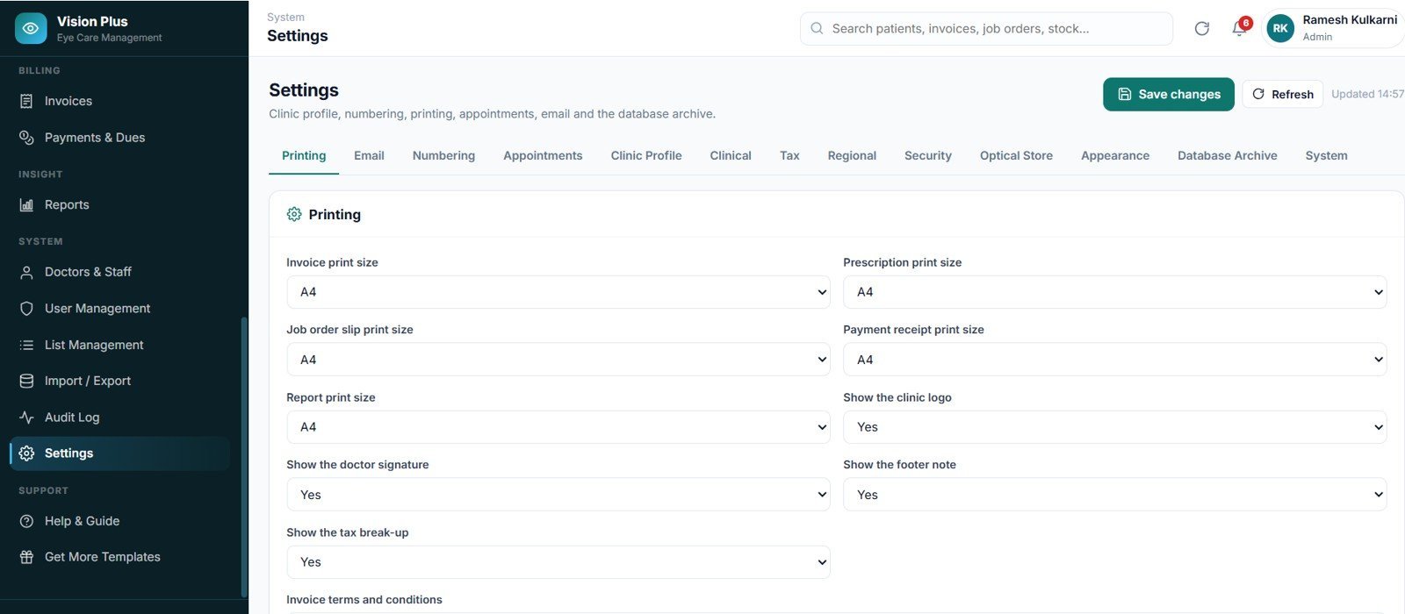The image size is (1405, 614).
Task: Switch to the Security tab
Action: click(928, 156)
